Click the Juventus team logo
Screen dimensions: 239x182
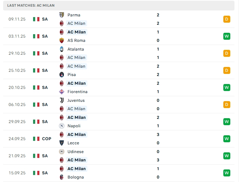62,100
